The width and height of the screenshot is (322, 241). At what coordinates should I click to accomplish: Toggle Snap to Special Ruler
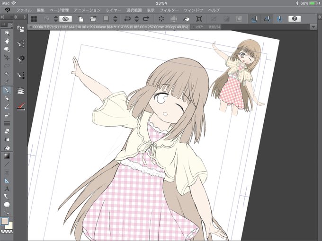(267, 19)
